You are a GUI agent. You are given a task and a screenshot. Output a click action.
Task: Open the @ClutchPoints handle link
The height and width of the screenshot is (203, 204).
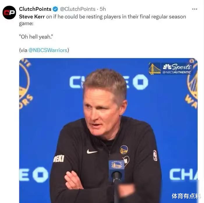[78, 9]
